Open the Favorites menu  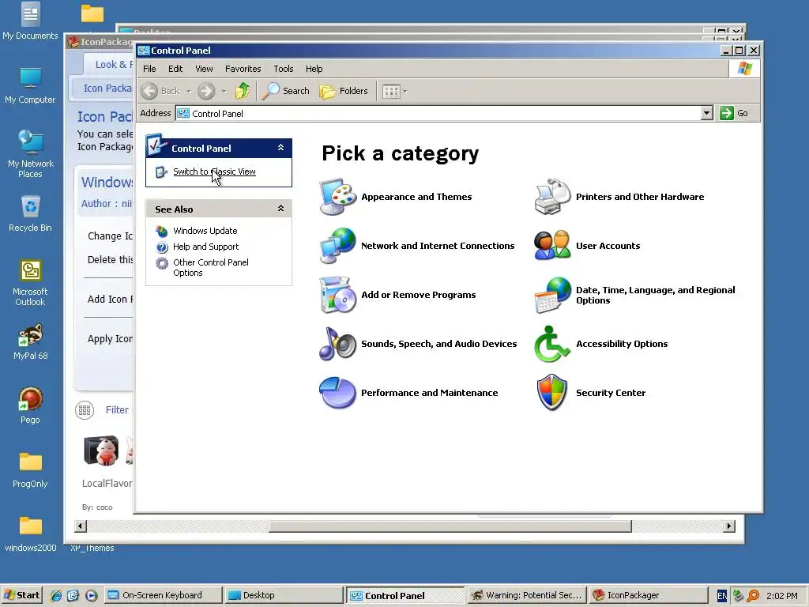(x=243, y=69)
